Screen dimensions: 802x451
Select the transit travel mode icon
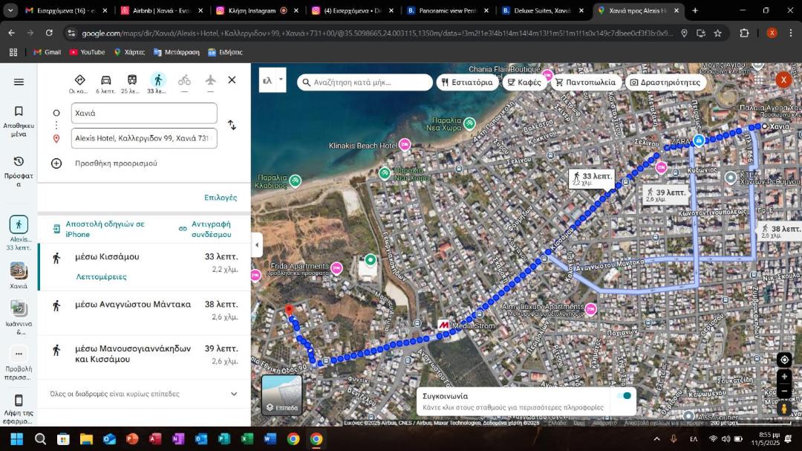tap(132, 80)
